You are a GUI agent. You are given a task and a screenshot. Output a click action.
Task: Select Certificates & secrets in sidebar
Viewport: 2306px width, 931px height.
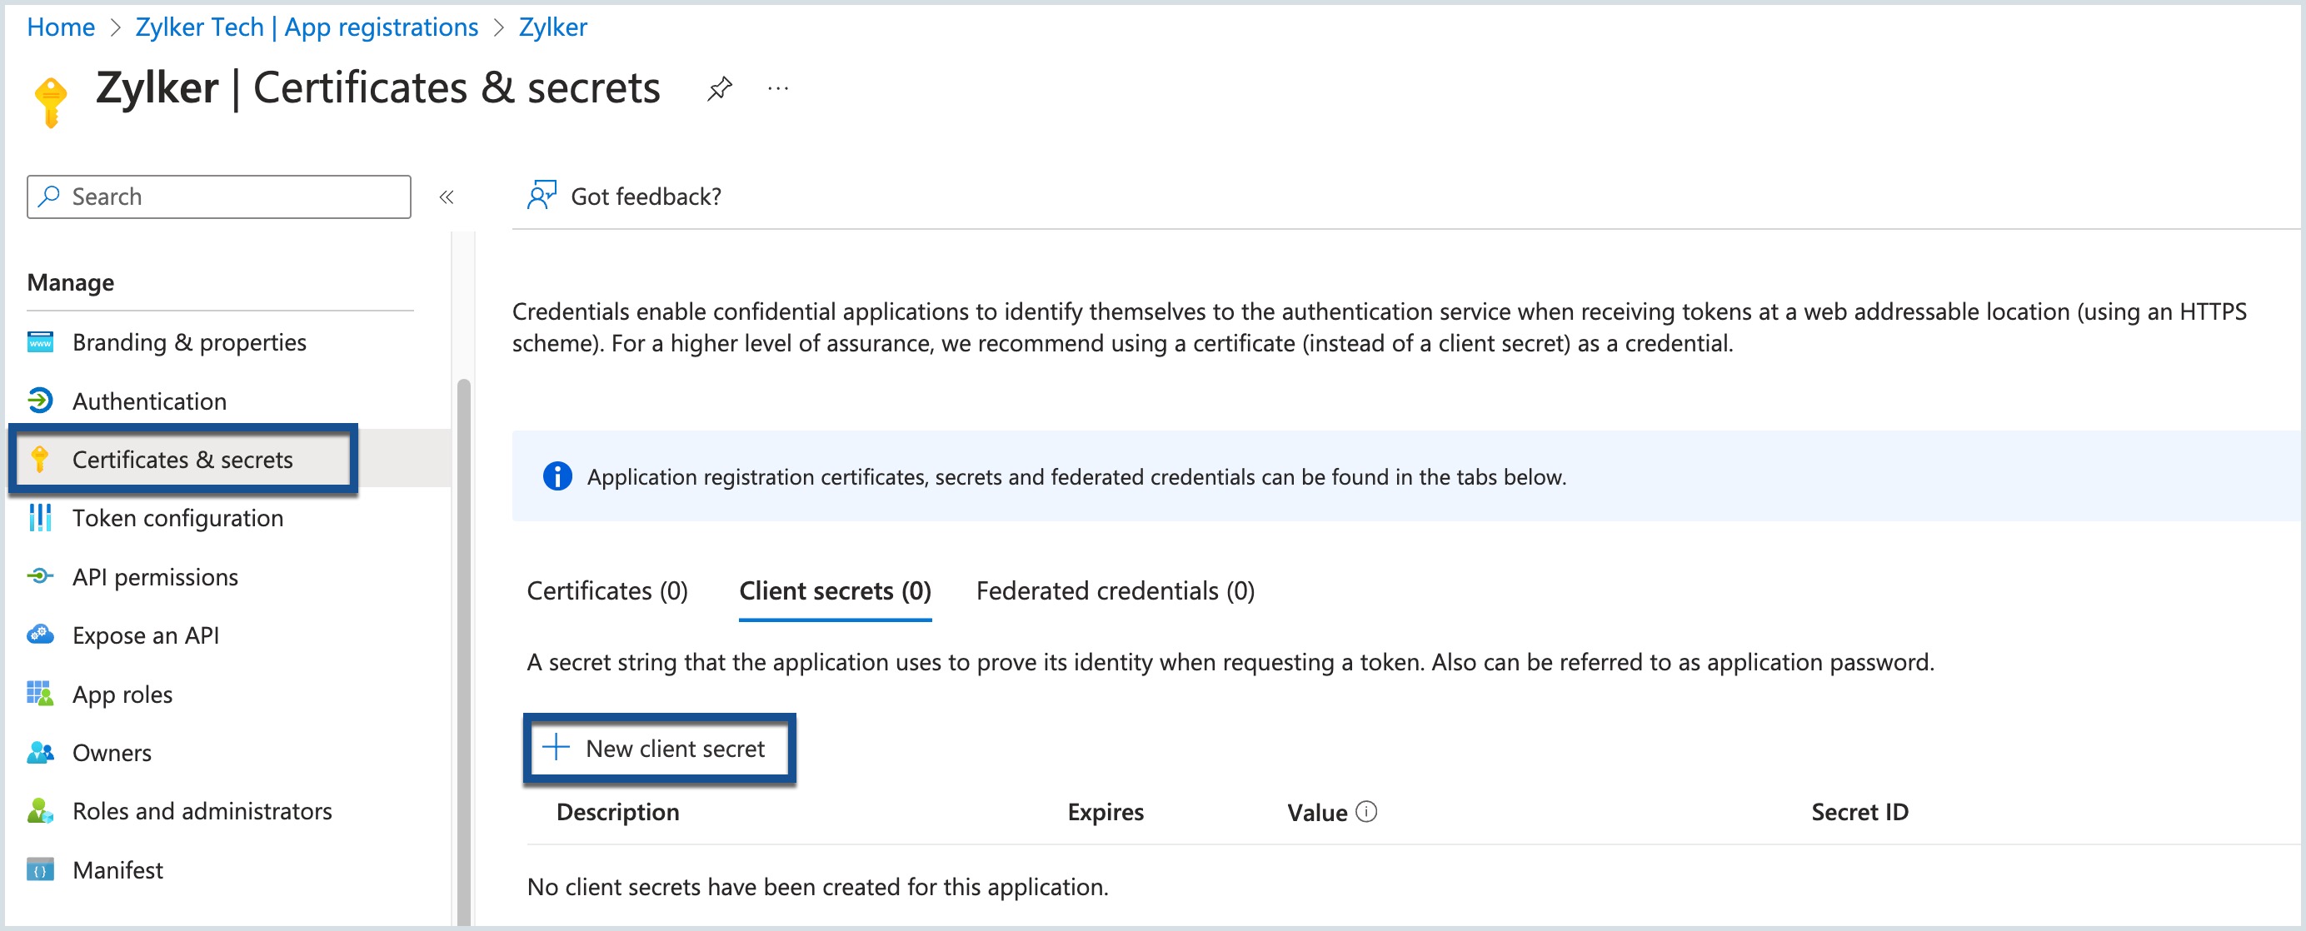tap(182, 459)
